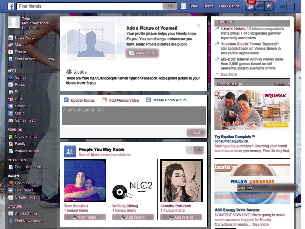The height and width of the screenshot is (229, 305).
Task: Click Find Friends in top navigation
Action: pos(229,6)
